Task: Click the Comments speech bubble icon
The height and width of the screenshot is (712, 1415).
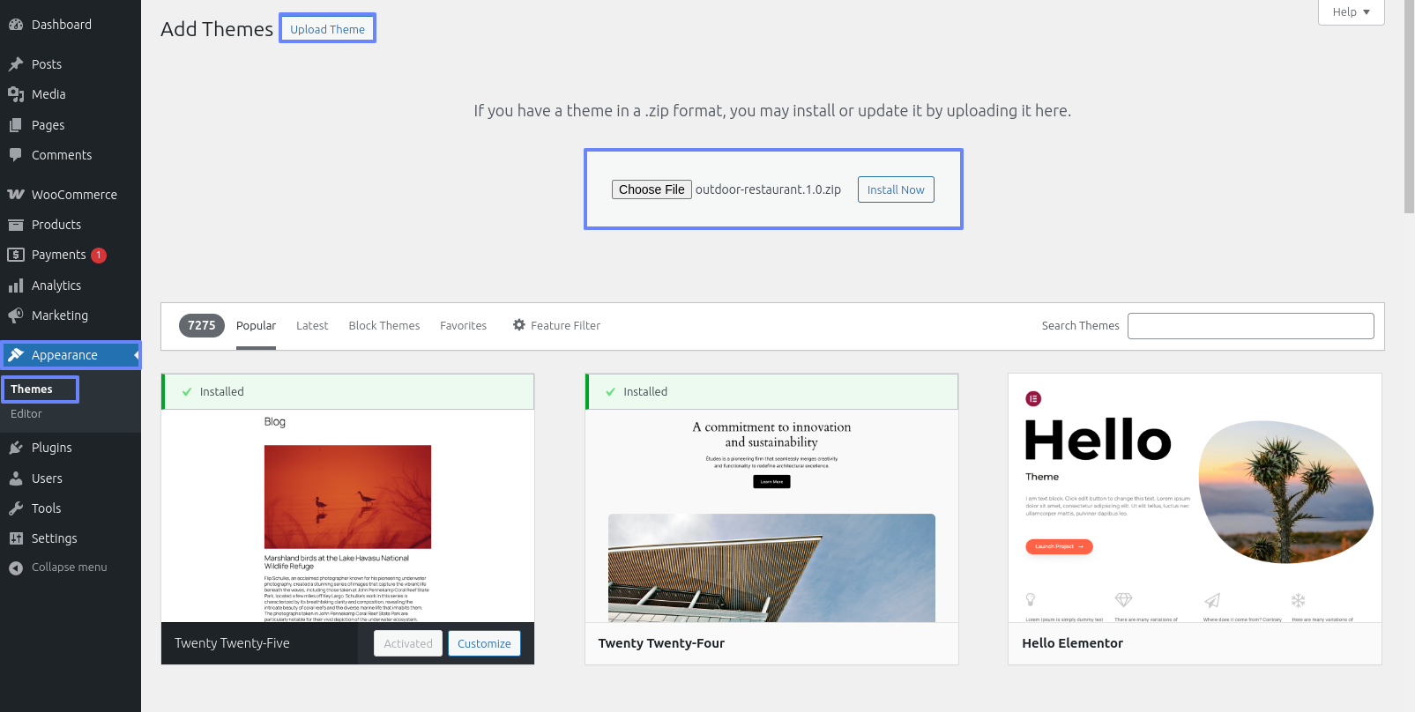Action: pos(16,155)
